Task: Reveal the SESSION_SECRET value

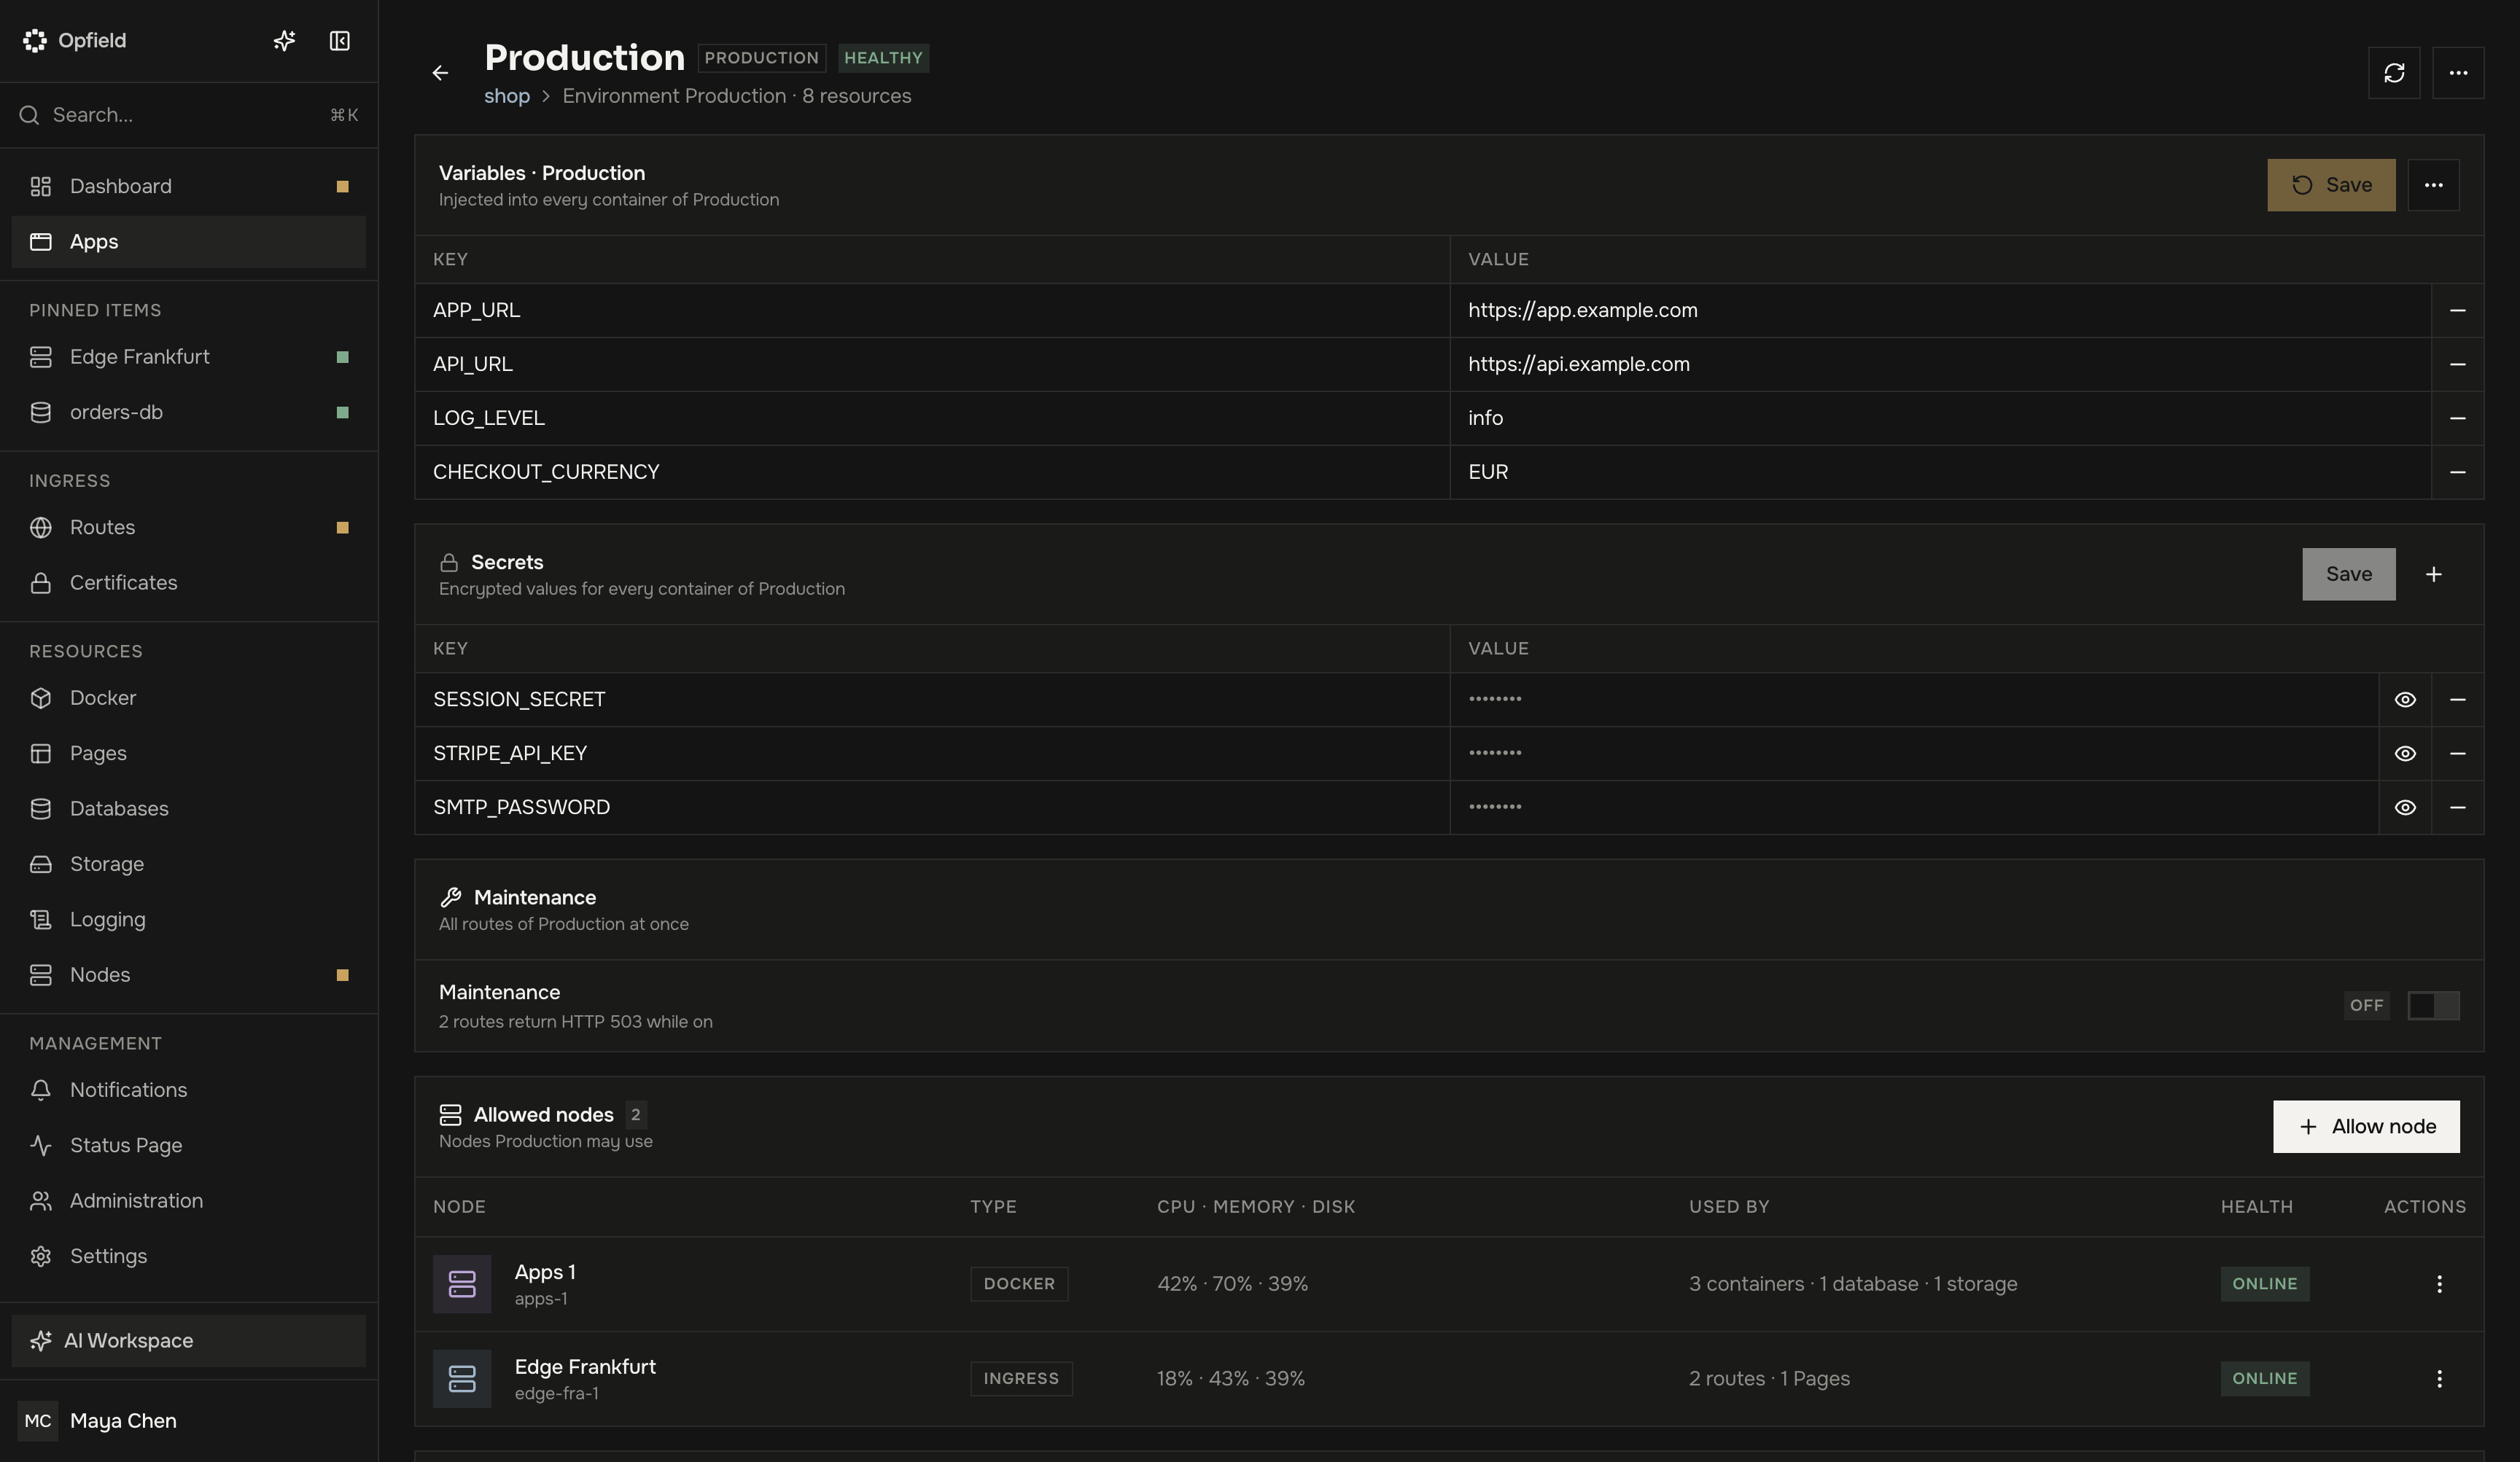Action: [2405, 700]
